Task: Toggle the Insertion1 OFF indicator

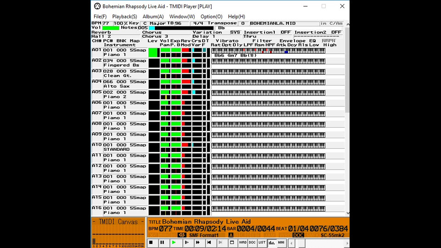Action: [x=285, y=32]
